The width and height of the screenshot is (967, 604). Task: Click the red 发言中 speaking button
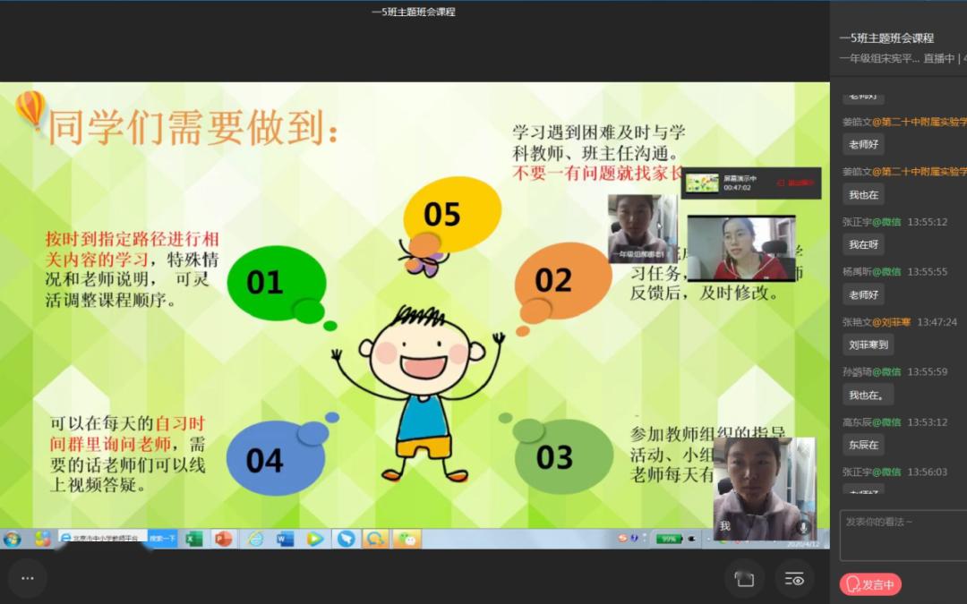click(x=870, y=584)
